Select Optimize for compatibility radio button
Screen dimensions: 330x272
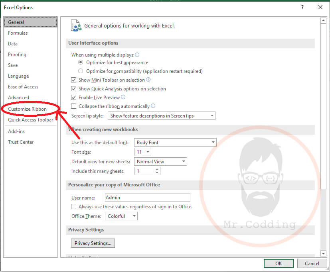point(81,71)
